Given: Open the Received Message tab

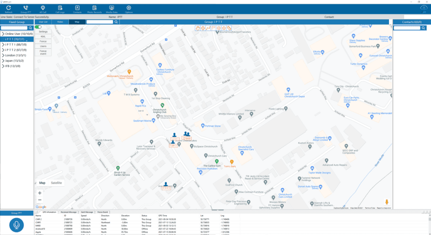Looking at the screenshot, I should pos(69,212).
